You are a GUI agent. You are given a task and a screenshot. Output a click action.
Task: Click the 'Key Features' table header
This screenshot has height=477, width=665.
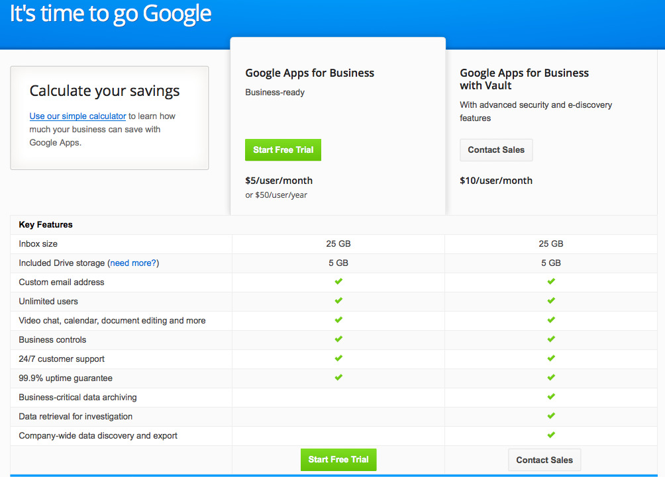pyautogui.click(x=46, y=224)
